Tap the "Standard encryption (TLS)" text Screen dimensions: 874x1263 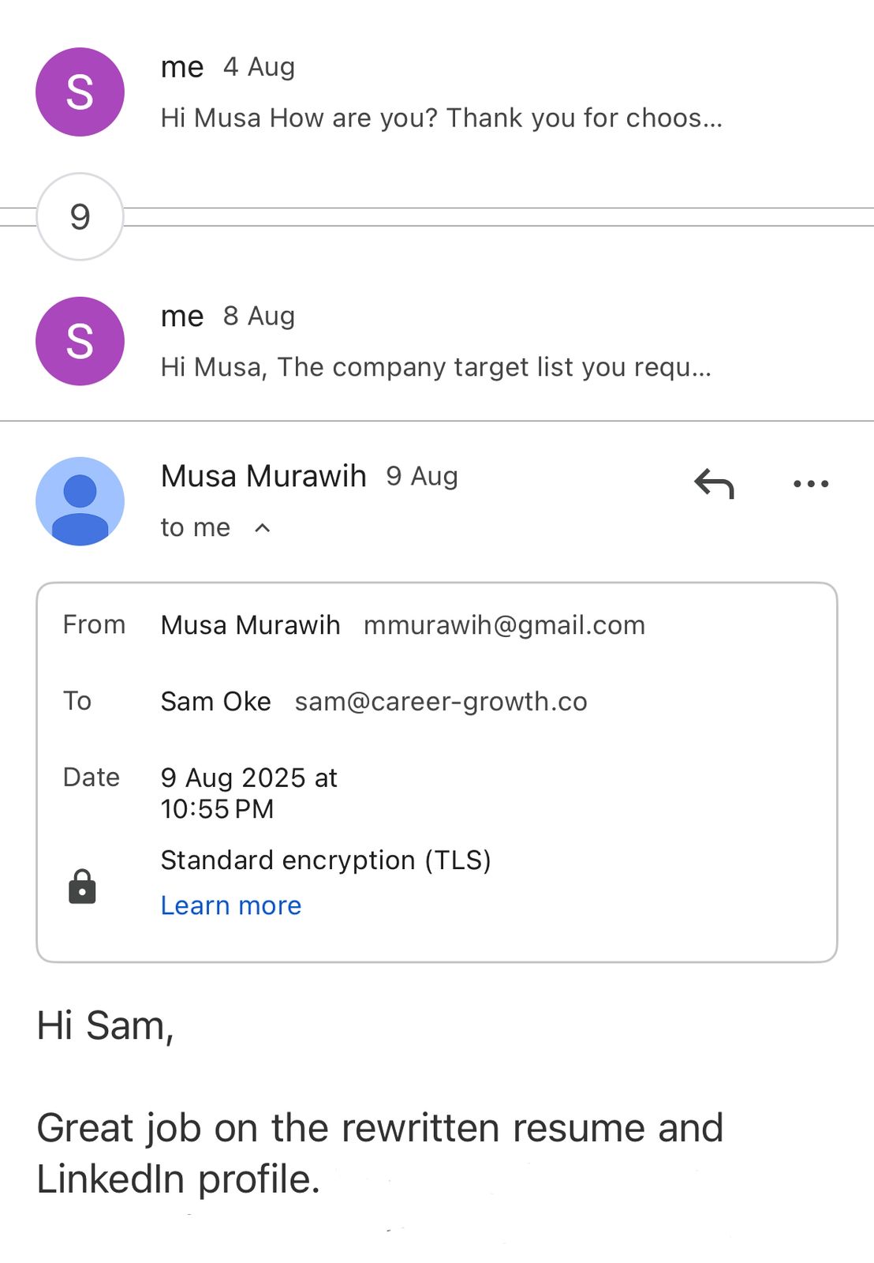coord(326,860)
